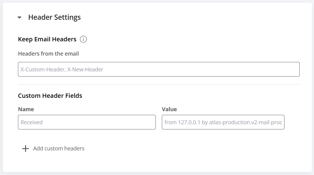Click the X-Custom-Header placeholder text
This screenshot has width=314, height=175.
coord(43,69)
